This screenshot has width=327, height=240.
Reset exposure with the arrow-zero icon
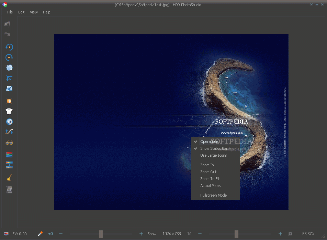pos(50,234)
